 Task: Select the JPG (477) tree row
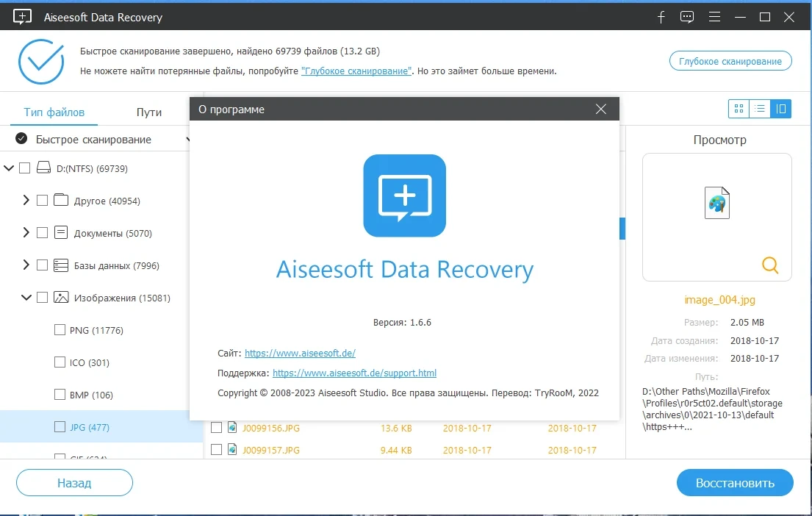click(101, 427)
